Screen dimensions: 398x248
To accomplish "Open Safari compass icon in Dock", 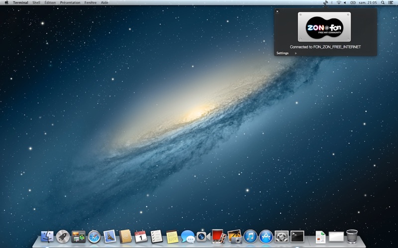I will point(94,237).
